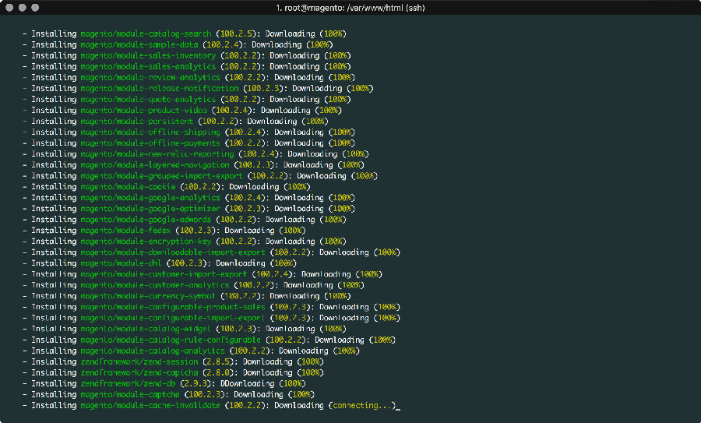Image resolution: width=701 pixels, height=423 pixels.
Task: Select the magento/module-offline-shipping package name
Action: pos(150,132)
